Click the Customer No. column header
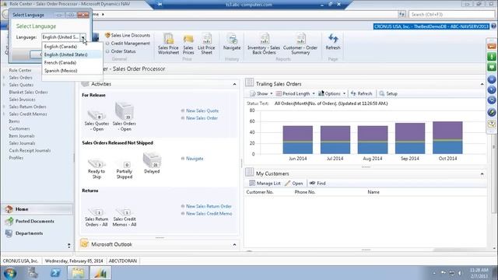Screen dimensions: 498x280 260,192
